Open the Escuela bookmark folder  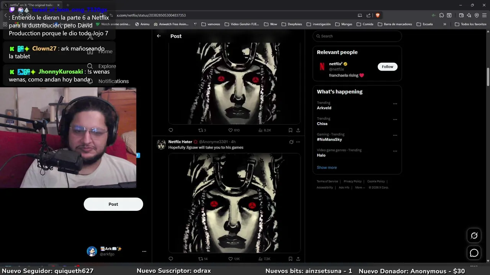point(425,24)
